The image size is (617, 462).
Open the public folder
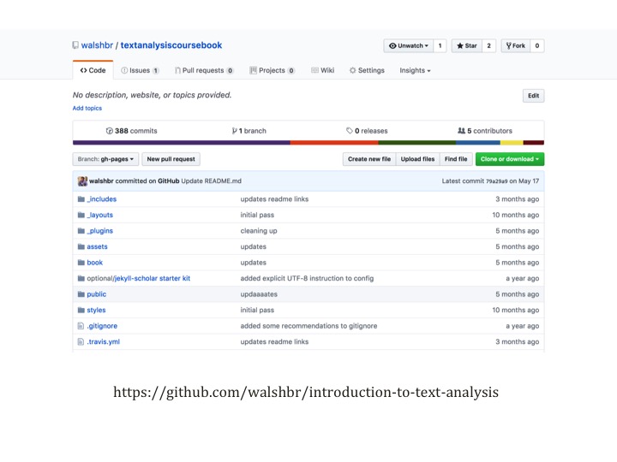point(96,294)
